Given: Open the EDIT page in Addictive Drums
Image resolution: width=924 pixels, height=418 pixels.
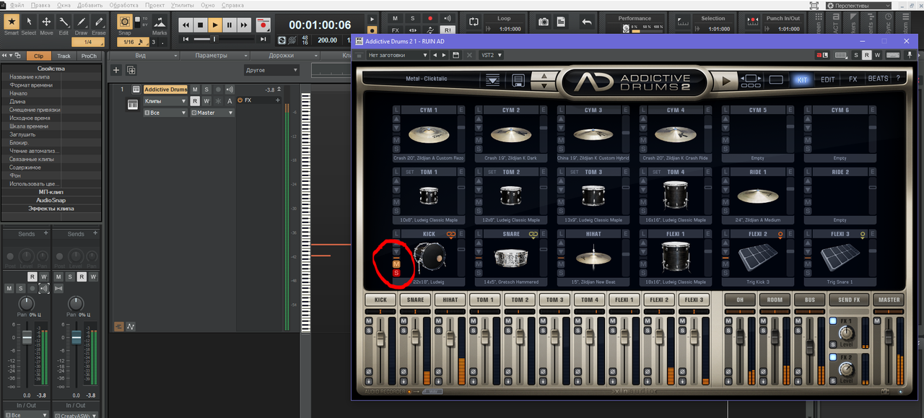Looking at the screenshot, I should (827, 79).
